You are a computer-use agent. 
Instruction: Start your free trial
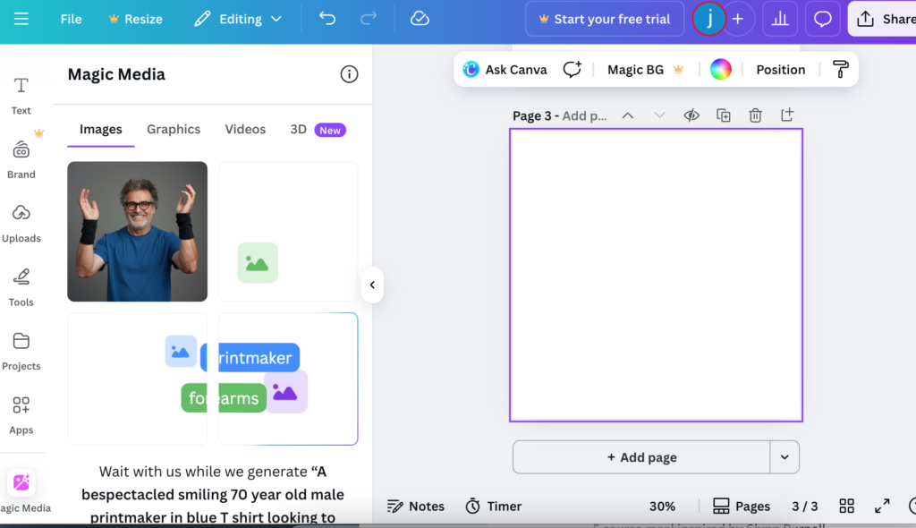605,19
